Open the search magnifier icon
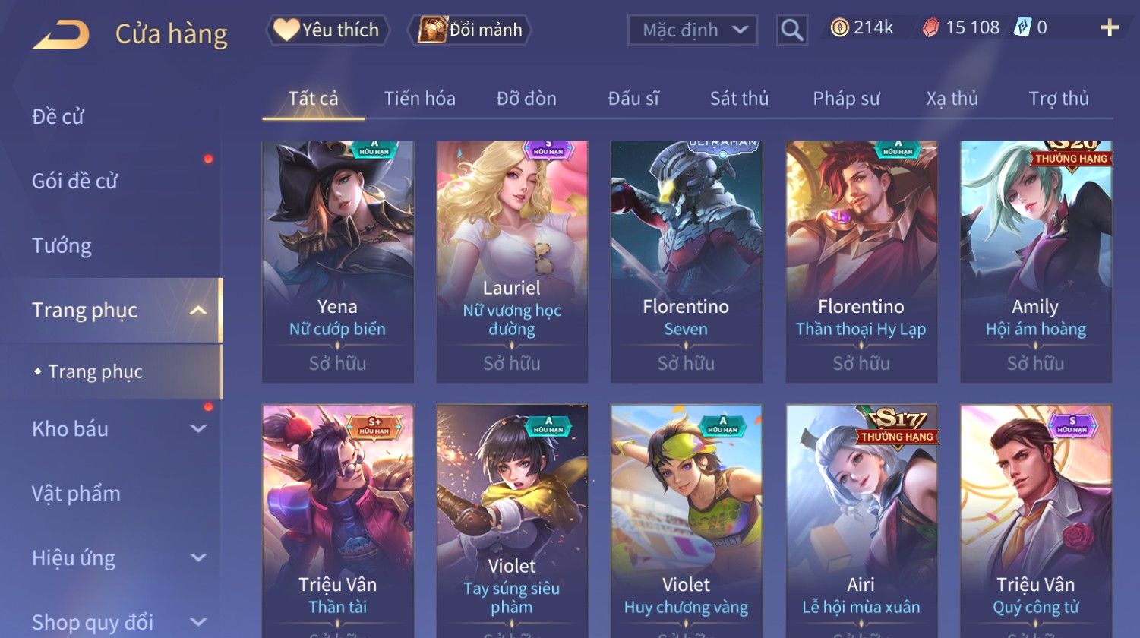Viewport: 1140px width, 638px height. point(792,30)
